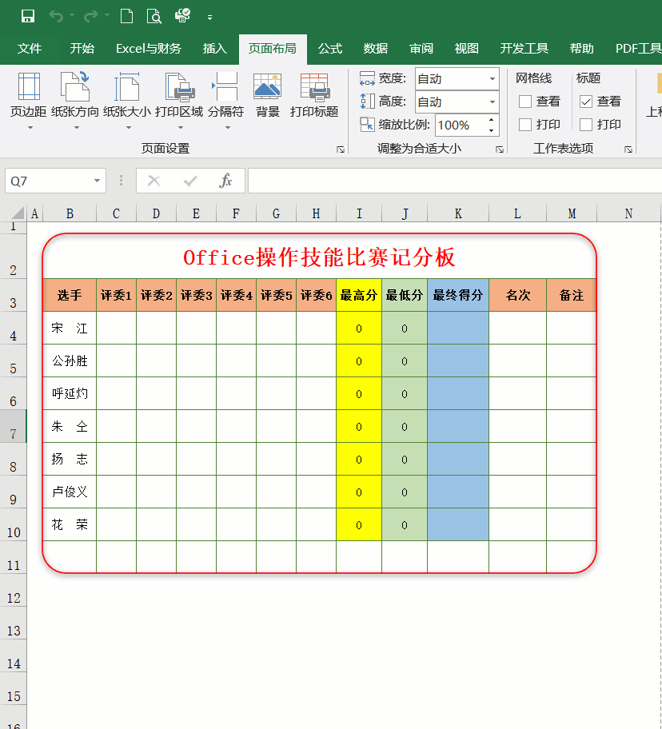Switch to the 帮助 tab

pos(581,48)
